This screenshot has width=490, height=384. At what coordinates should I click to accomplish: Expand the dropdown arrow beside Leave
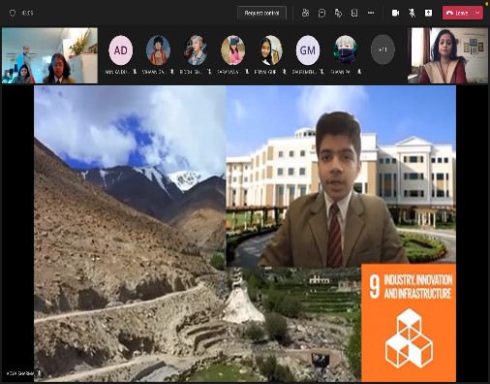(x=478, y=13)
